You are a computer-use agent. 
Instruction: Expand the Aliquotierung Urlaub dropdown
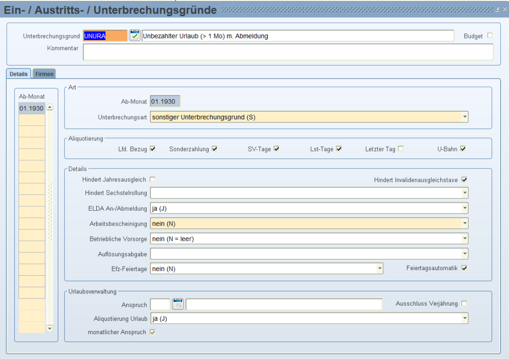point(465,318)
